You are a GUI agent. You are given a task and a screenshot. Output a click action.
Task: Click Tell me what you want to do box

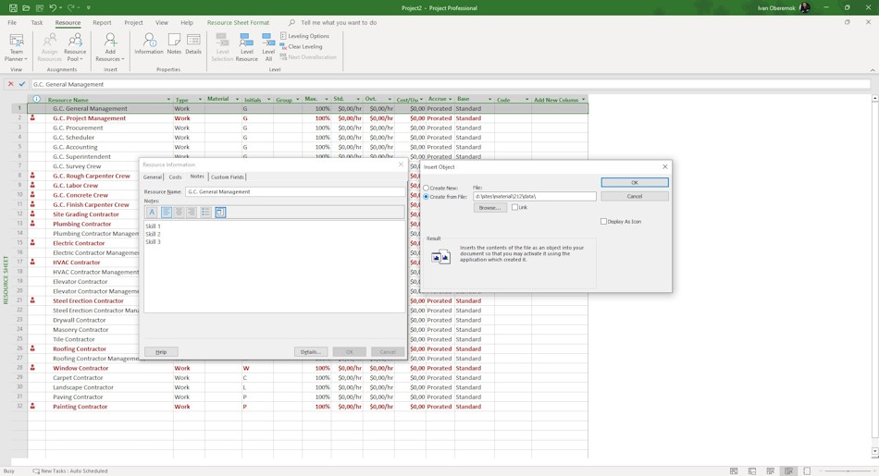coord(339,23)
